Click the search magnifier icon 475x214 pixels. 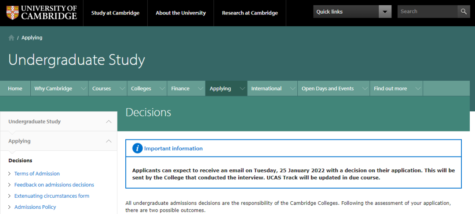[x=464, y=11]
